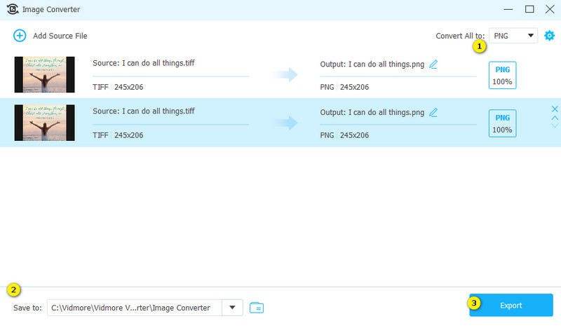Viewport: 561px width, 328px height.
Task: Open output folder with folder icon
Action: [x=257, y=307]
